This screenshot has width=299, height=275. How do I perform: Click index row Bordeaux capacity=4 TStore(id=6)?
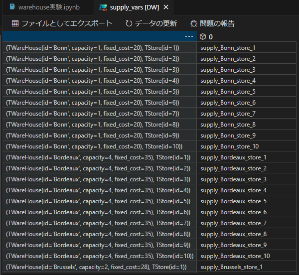(x=100, y=212)
